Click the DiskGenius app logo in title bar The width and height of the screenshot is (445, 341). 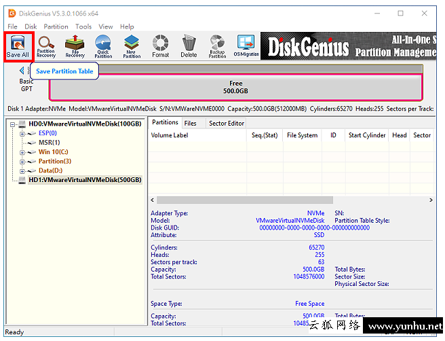click(12, 14)
